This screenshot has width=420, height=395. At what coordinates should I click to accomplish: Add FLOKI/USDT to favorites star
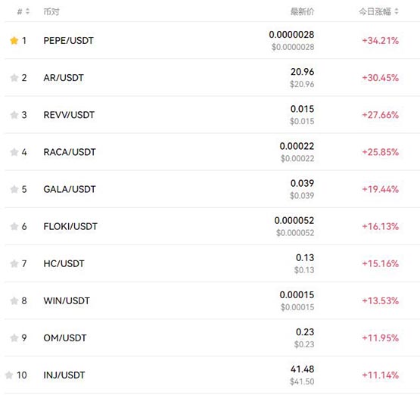(x=14, y=226)
